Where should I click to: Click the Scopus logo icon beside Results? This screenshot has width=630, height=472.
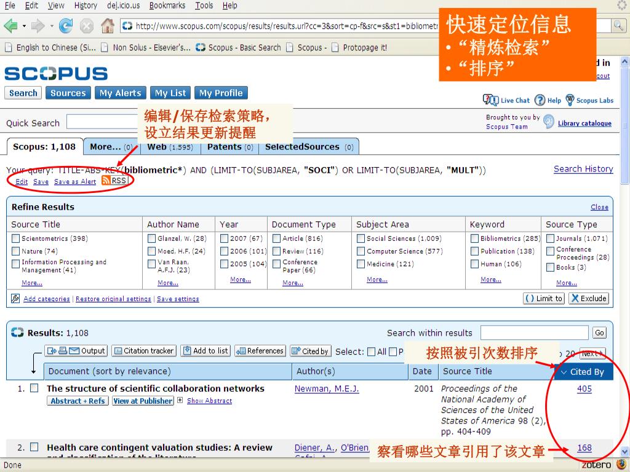[x=17, y=332]
